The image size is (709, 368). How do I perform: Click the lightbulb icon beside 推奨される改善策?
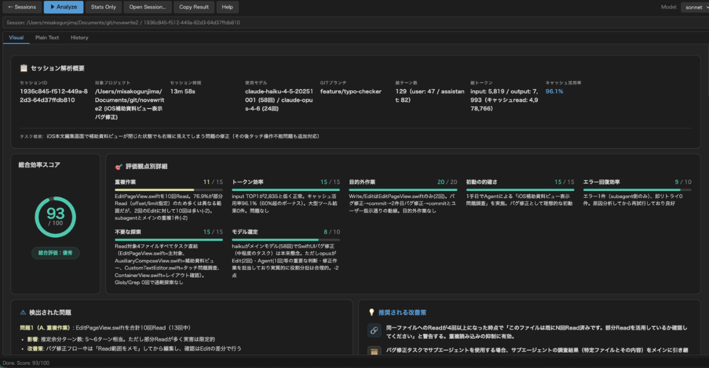coord(372,312)
